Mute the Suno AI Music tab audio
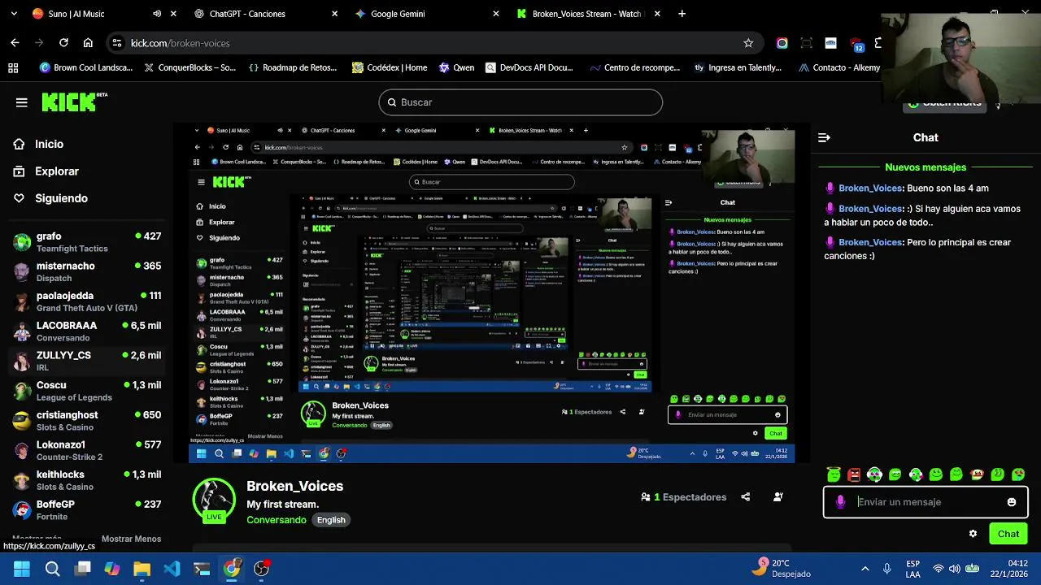This screenshot has height=585, width=1041. 157,14
